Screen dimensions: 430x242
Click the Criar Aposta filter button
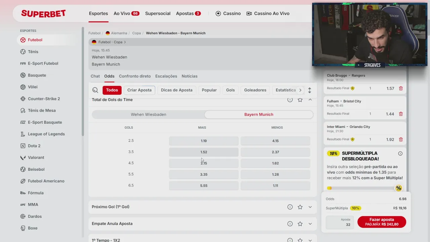click(x=139, y=90)
